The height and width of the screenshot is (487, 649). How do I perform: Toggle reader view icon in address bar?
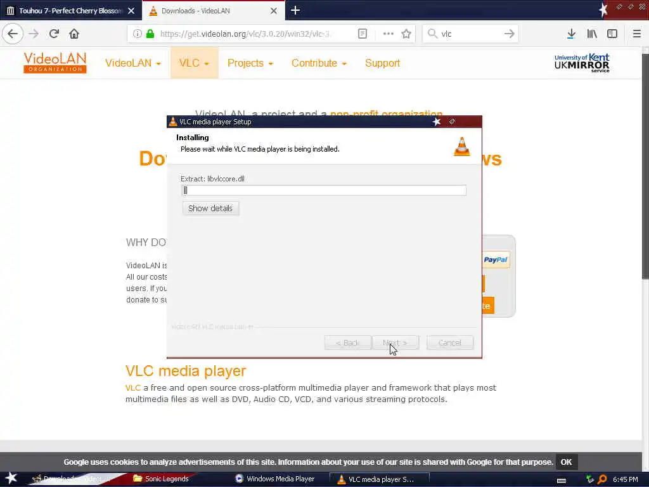click(x=362, y=34)
